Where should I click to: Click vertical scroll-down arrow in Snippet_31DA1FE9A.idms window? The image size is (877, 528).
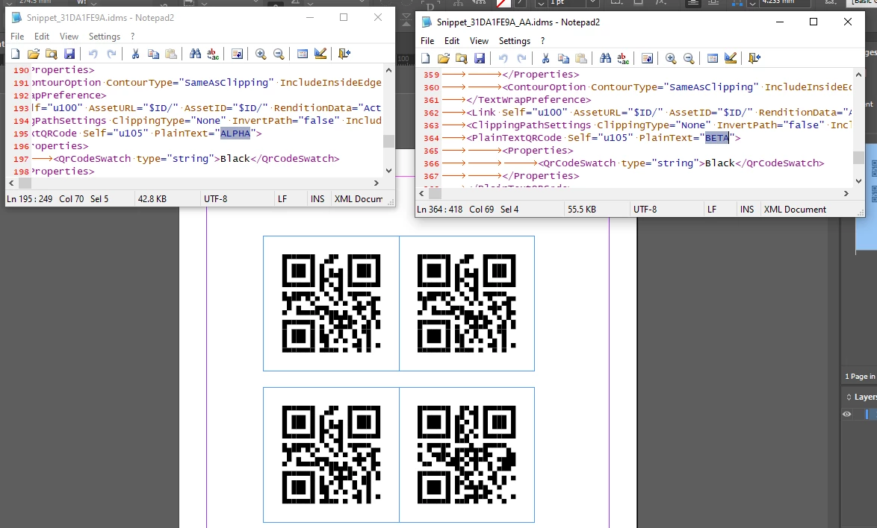click(x=388, y=171)
